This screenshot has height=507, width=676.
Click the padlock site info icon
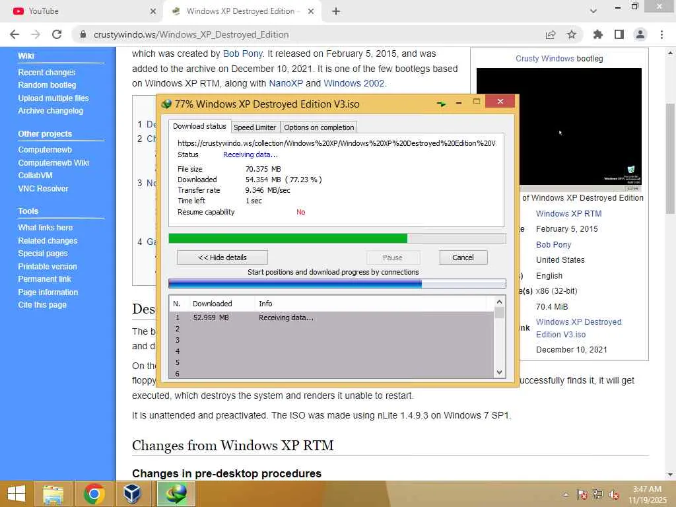point(83,34)
